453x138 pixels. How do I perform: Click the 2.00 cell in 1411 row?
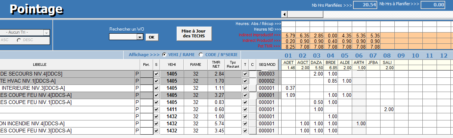tap(387, 110)
